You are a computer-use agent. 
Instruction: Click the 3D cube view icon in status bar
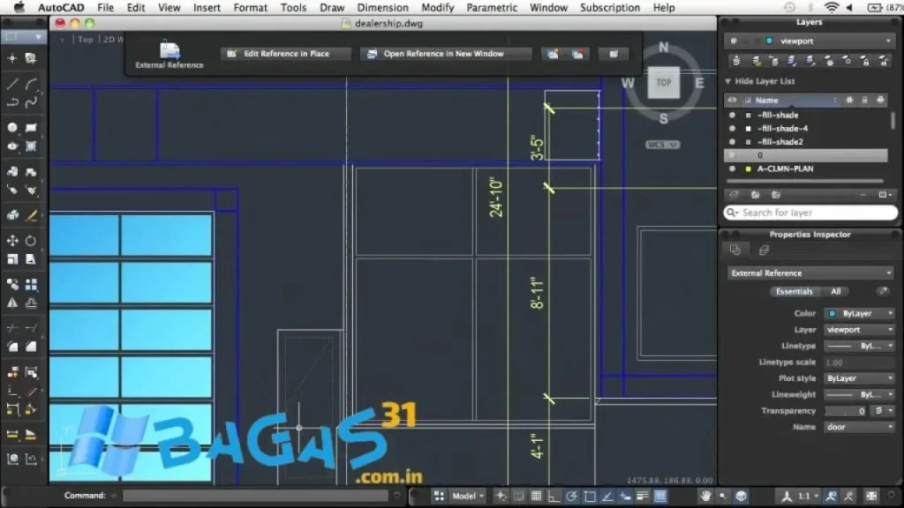(742, 496)
